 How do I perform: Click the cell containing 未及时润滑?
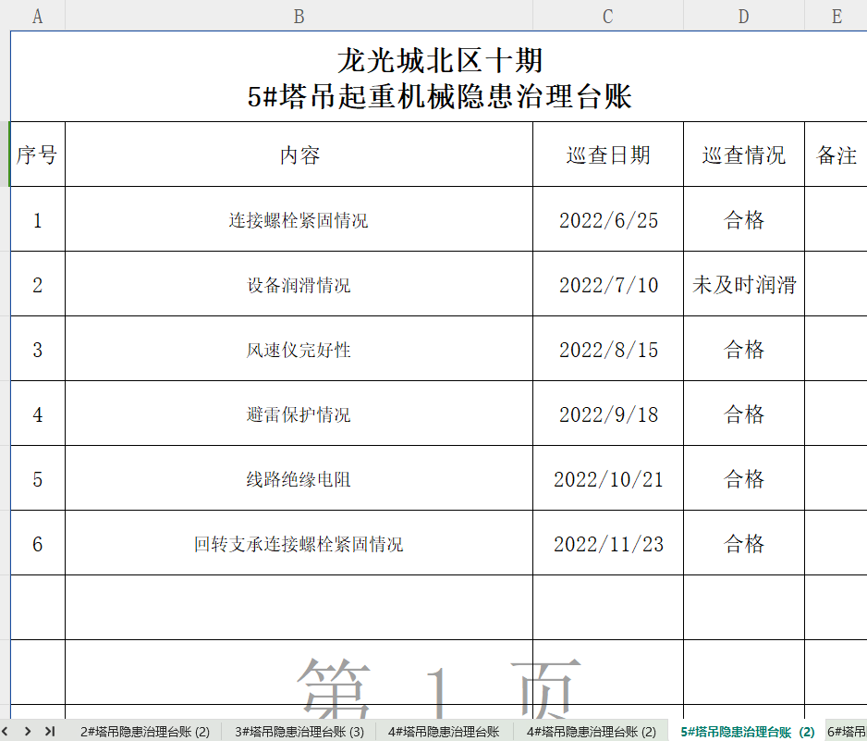[x=743, y=285]
